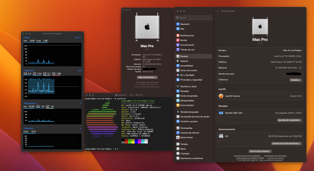Viewport: 314px width, 171px height.
Task: Click '99,78 GB disponibles de 119,82 GB' text
Action: click(285, 136)
